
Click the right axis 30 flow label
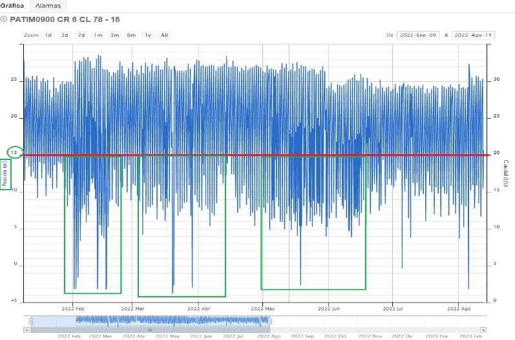pos(496,79)
